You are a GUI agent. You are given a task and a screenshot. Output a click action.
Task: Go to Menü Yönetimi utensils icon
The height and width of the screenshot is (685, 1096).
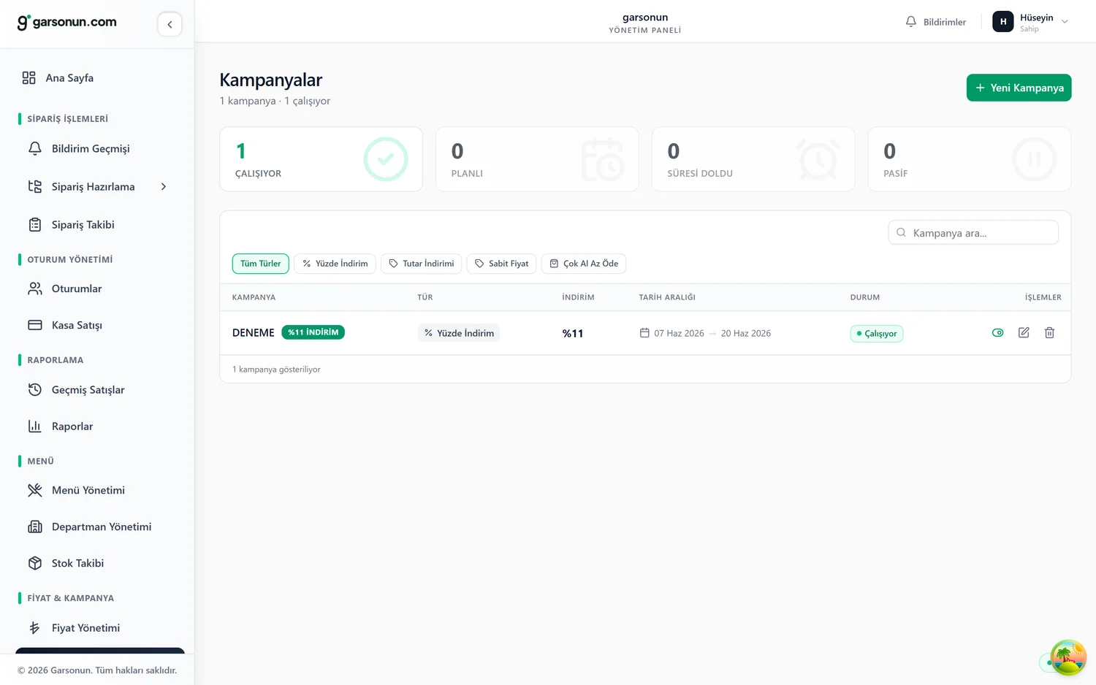point(35,490)
